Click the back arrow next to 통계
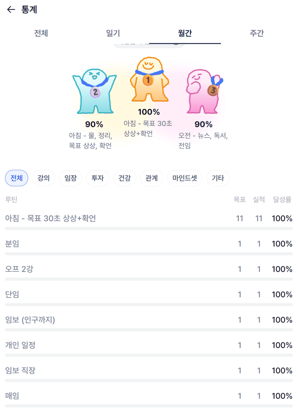The height and width of the screenshot is (410, 300). tap(11, 9)
